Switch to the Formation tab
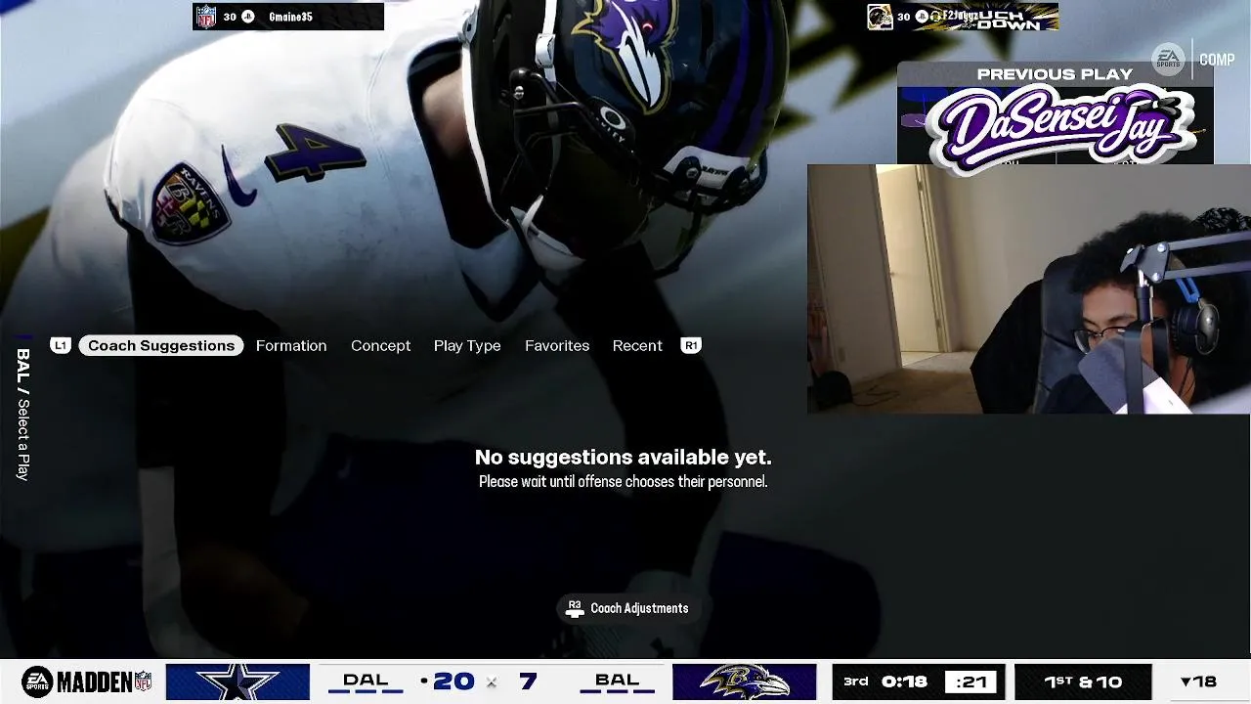Image resolution: width=1251 pixels, height=704 pixels. (291, 345)
